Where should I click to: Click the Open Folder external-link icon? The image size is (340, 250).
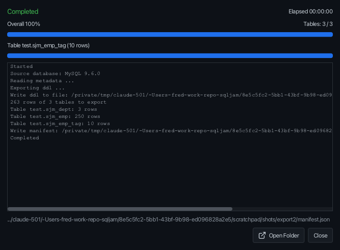click(x=262, y=235)
